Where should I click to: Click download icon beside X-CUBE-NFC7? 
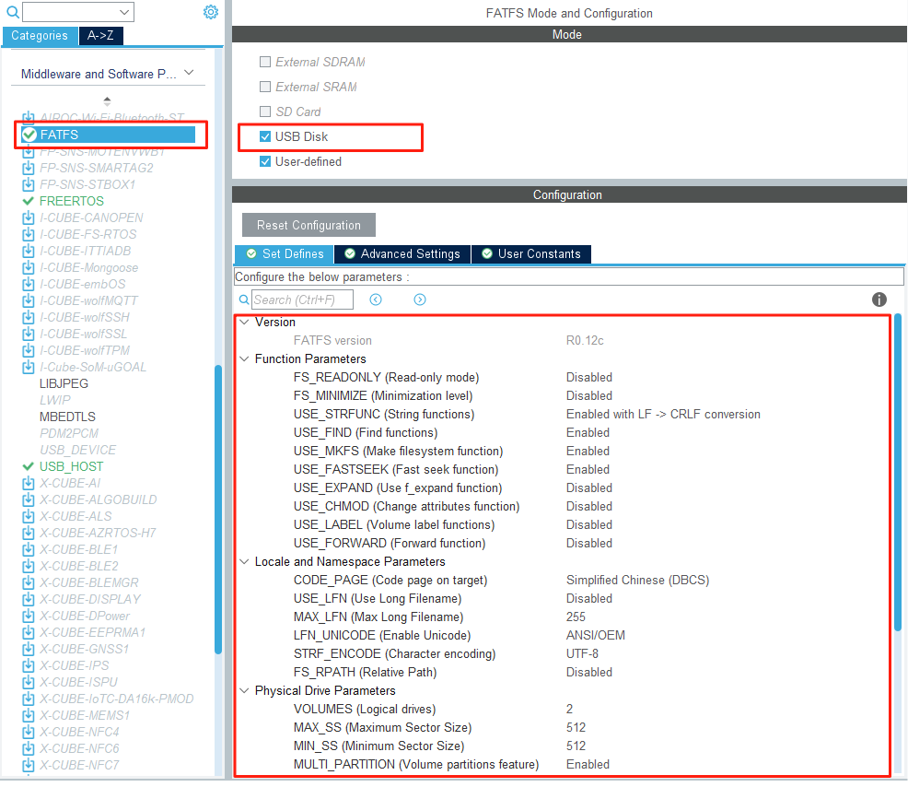(28, 766)
